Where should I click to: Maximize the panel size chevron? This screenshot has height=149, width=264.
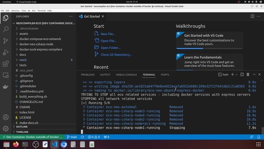[x=254, y=74]
